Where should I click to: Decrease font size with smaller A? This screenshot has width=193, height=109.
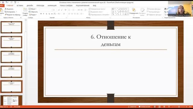[62, 10]
